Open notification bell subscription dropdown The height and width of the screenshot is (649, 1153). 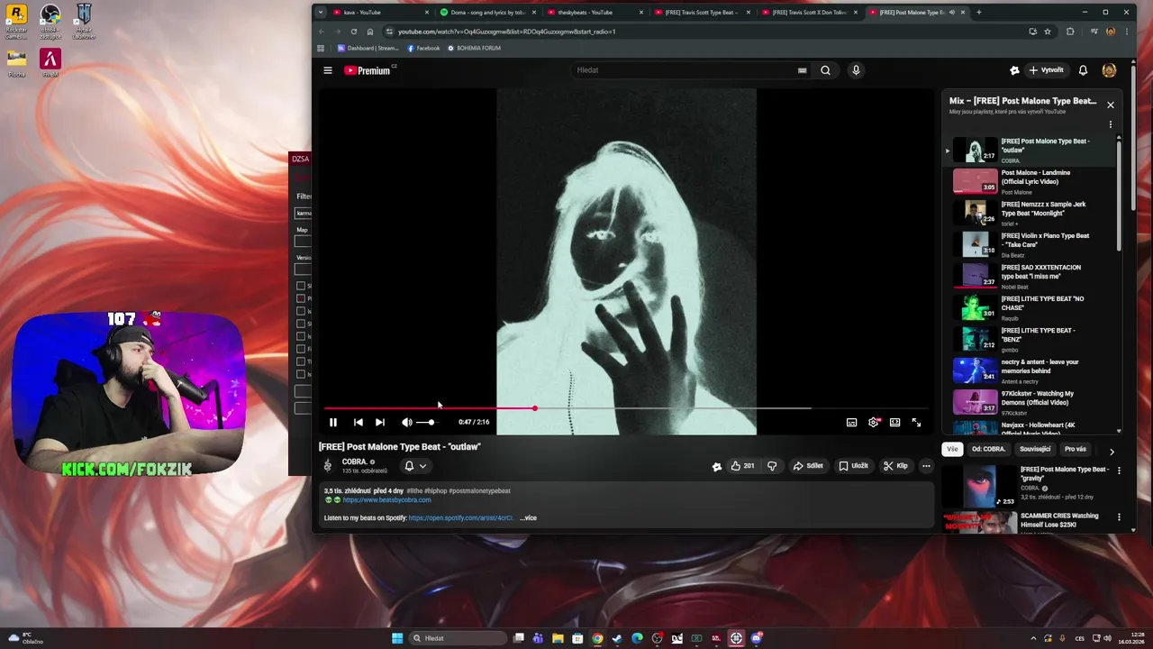click(415, 466)
